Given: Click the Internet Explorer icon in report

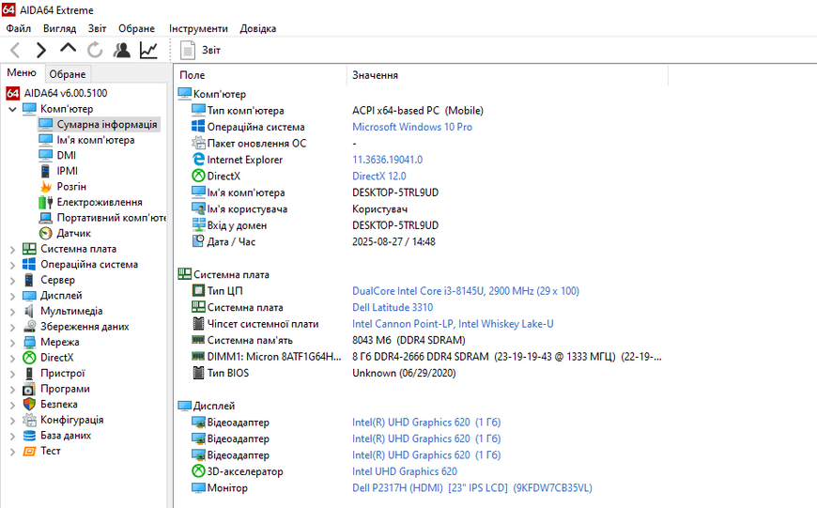Looking at the screenshot, I should pyautogui.click(x=198, y=160).
